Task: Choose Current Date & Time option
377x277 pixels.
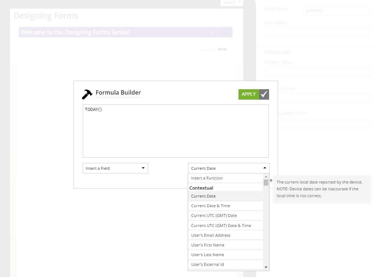Action: point(226,206)
